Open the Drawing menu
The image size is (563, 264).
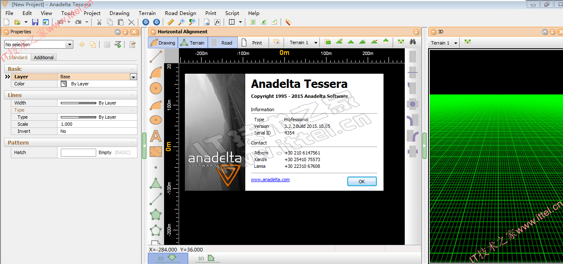120,13
